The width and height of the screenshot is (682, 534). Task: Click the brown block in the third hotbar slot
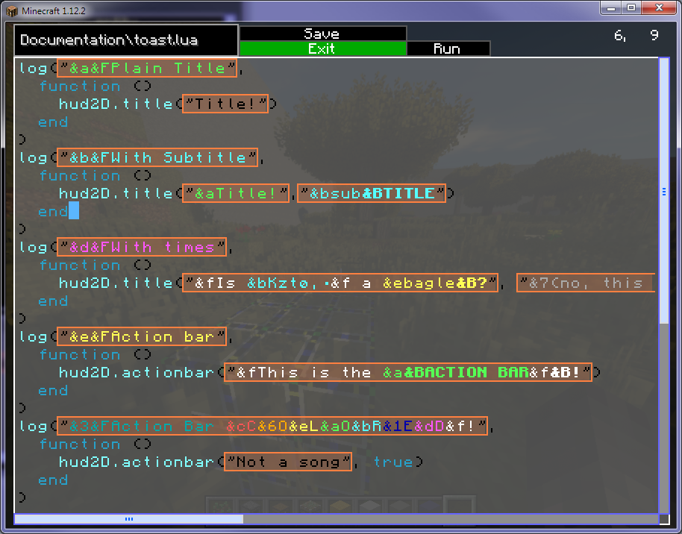pos(282,506)
